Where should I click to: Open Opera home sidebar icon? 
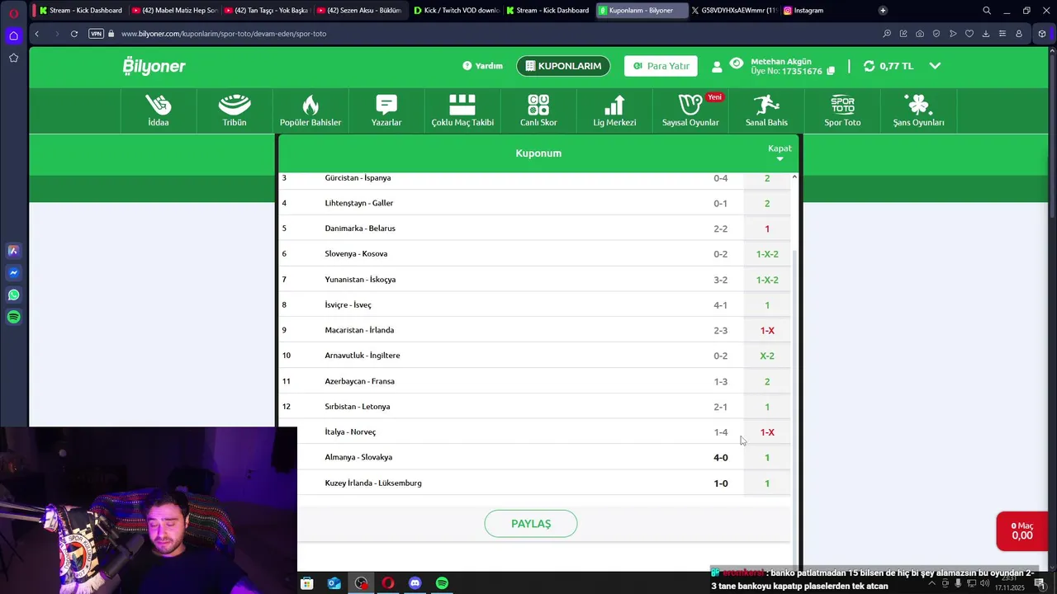tap(13, 35)
